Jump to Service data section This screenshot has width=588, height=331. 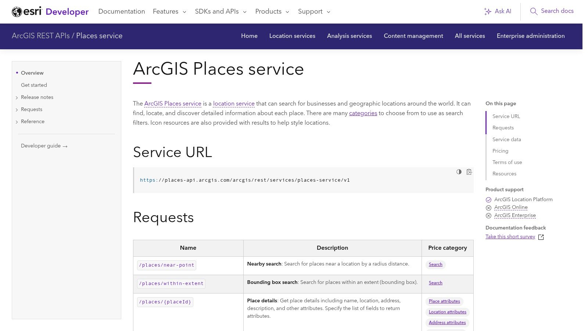(x=507, y=139)
